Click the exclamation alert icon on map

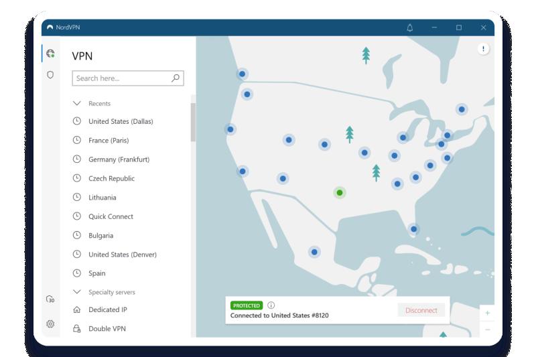[x=483, y=49]
